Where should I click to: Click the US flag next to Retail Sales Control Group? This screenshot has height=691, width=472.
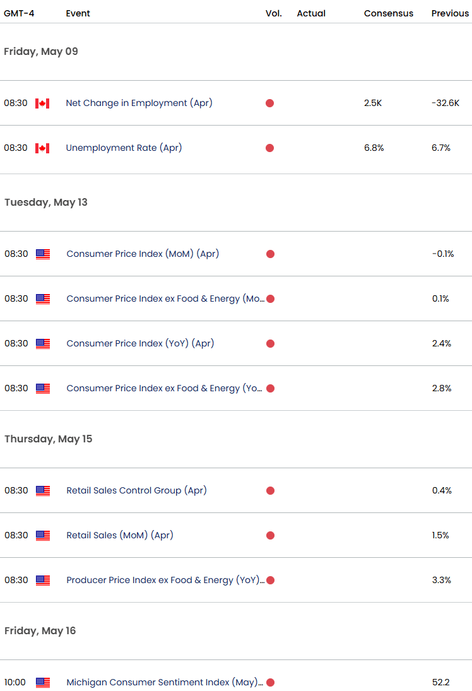tap(42, 490)
